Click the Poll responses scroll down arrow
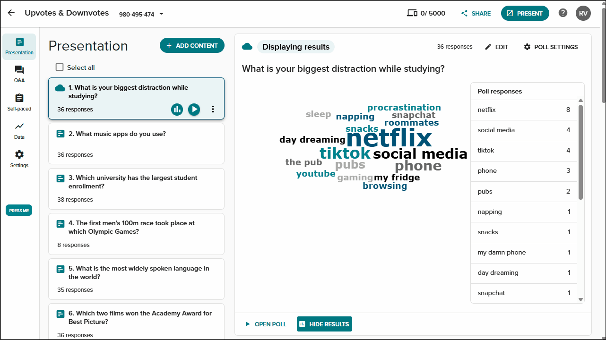 (x=580, y=299)
